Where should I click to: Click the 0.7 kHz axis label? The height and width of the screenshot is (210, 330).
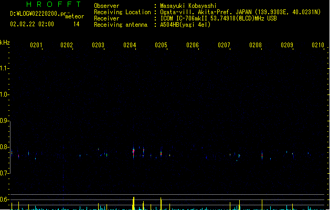coord(4,173)
